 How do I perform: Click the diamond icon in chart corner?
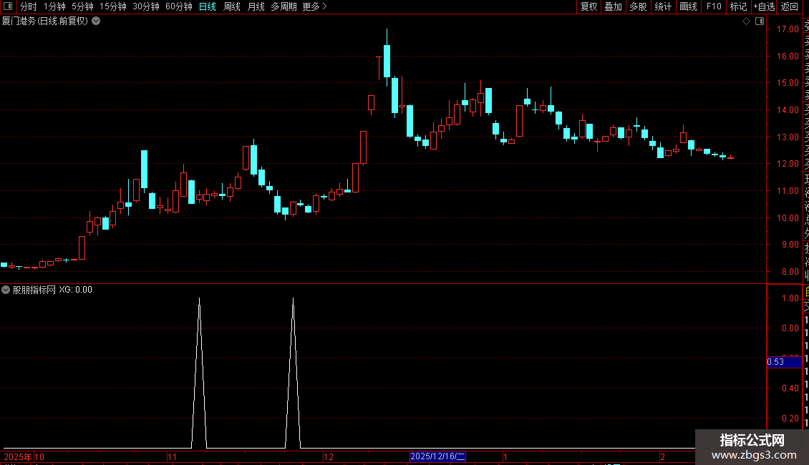coord(746,21)
